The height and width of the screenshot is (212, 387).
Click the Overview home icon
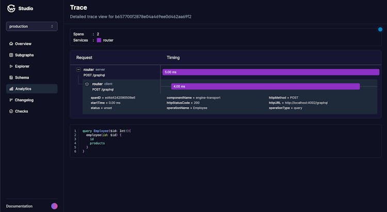point(11,44)
